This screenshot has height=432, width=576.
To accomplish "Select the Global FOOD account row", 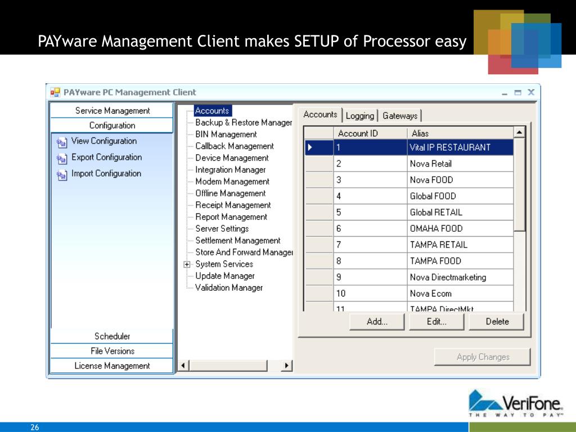I will point(409,196).
